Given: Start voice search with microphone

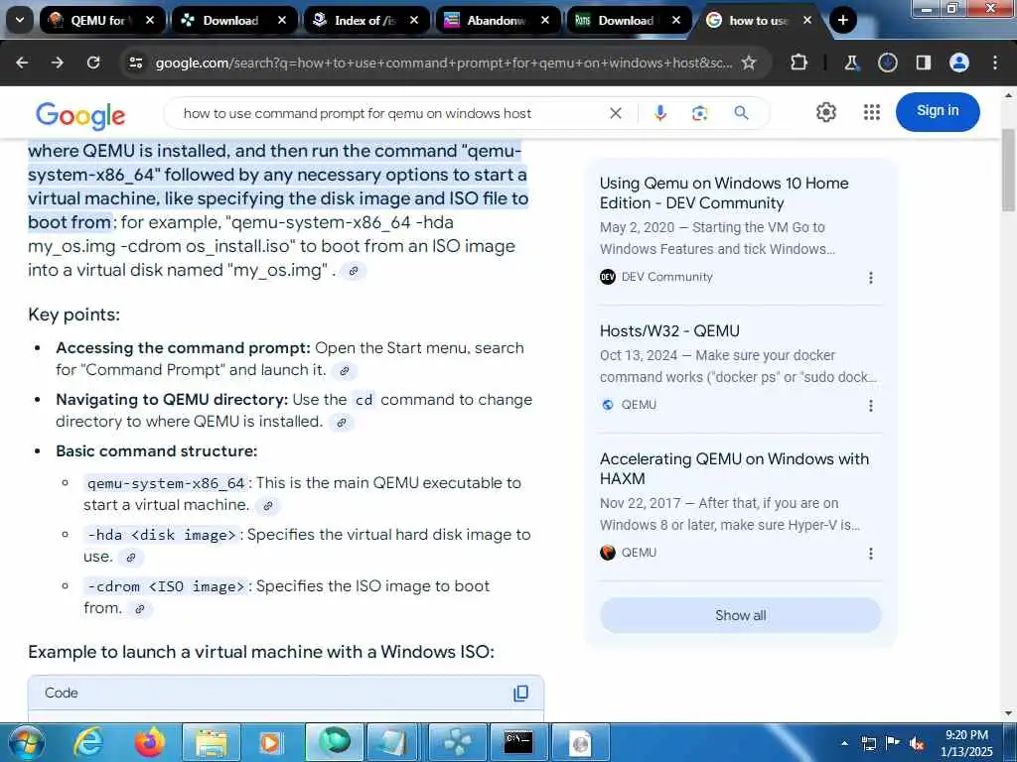Looking at the screenshot, I should pyautogui.click(x=660, y=113).
